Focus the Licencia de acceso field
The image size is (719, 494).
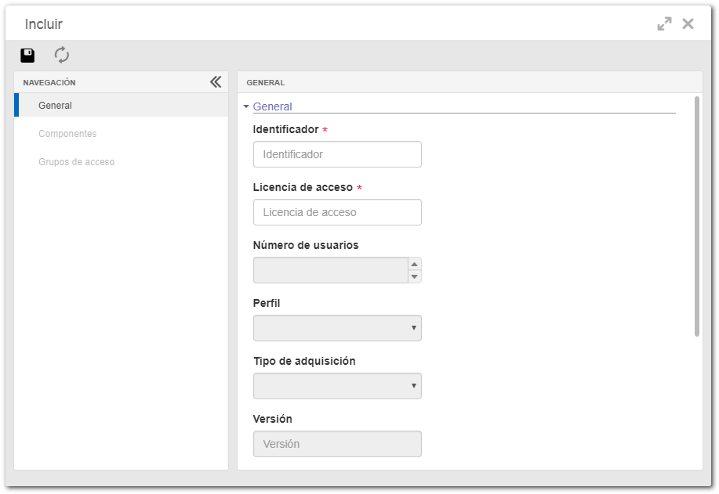point(337,212)
